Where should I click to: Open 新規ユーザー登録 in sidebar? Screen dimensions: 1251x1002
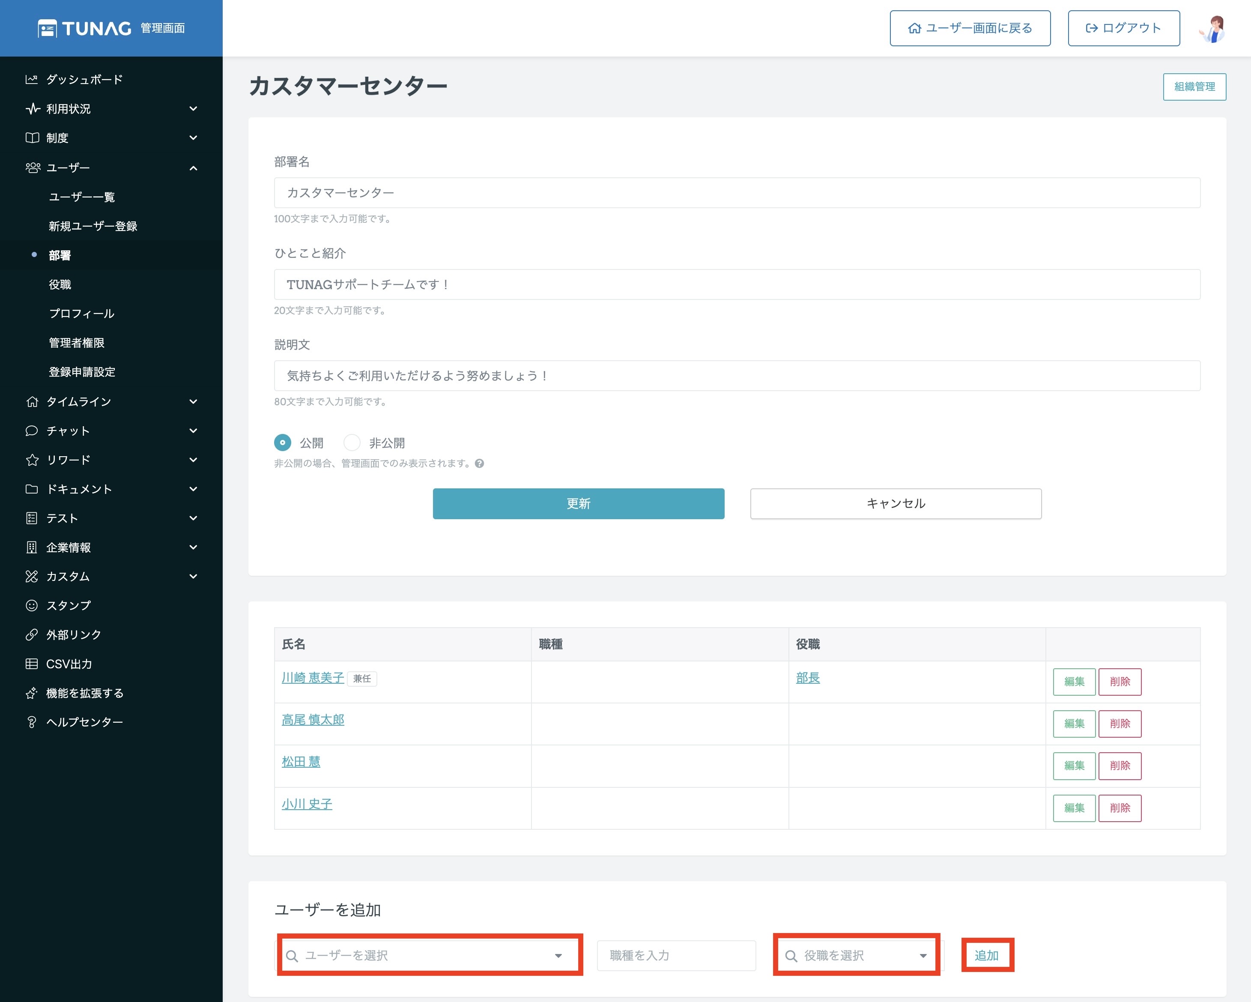pyautogui.click(x=93, y=226)
